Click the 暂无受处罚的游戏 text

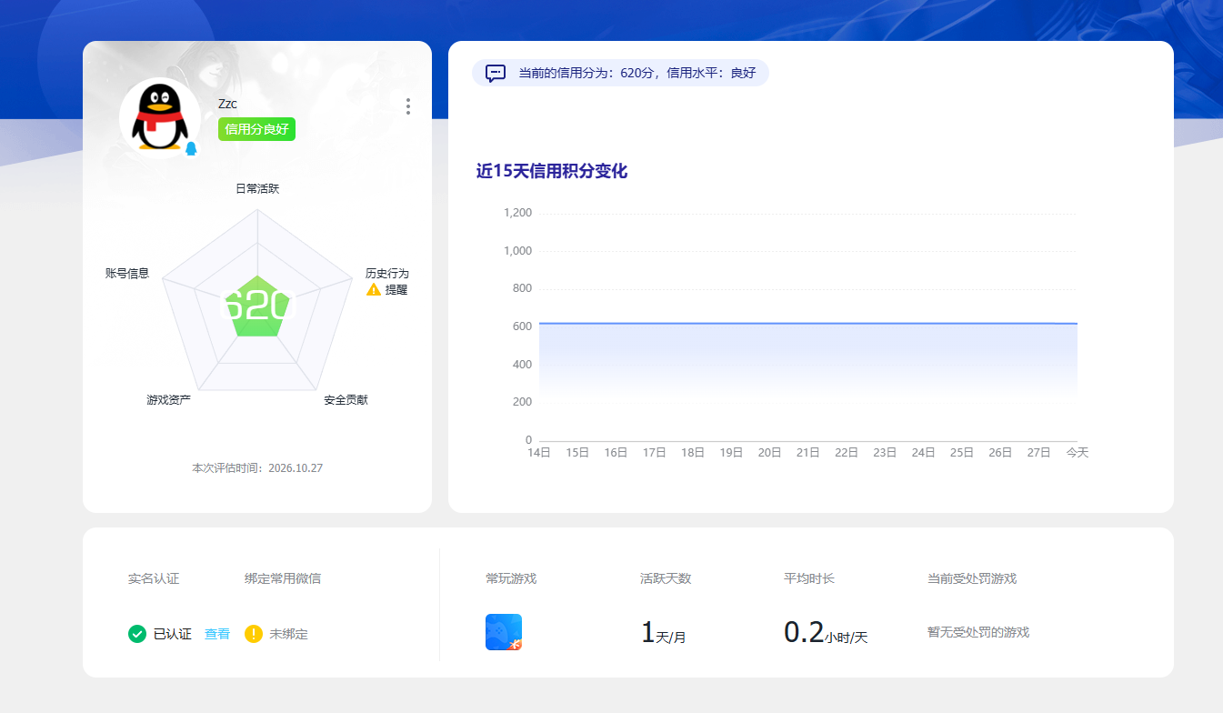(978, 632)
